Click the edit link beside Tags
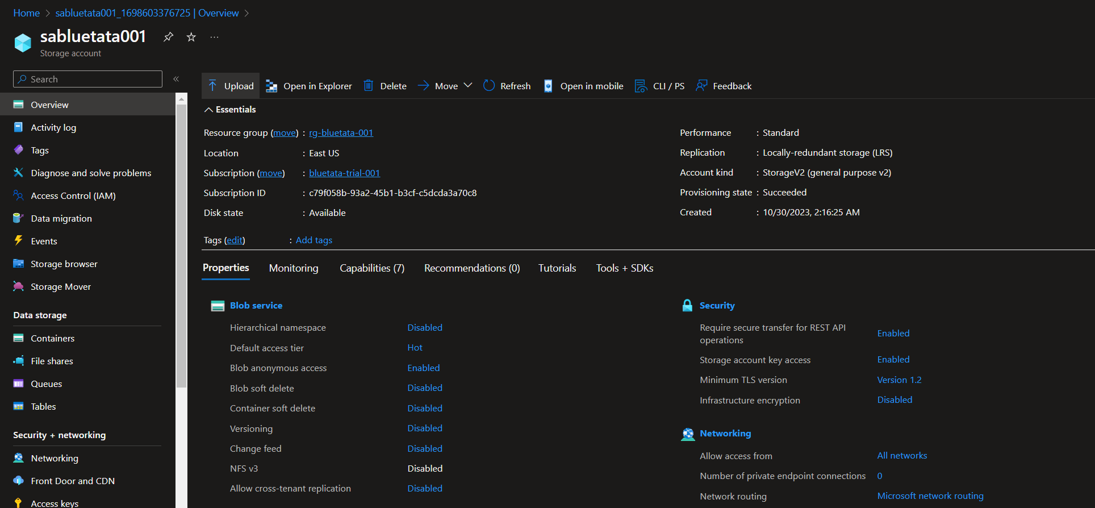Image resolution: width=1095 pixels, height=508 pixels. (x=235, y=240)
